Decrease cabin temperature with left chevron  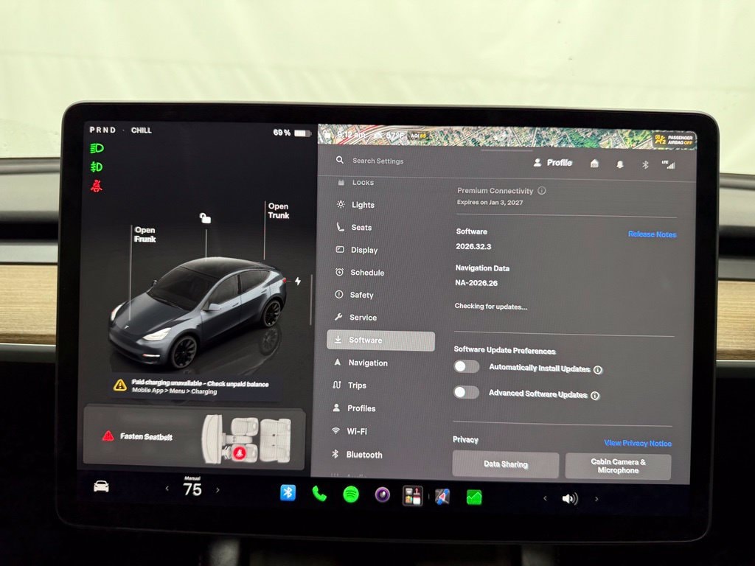[x=167, y=489]
